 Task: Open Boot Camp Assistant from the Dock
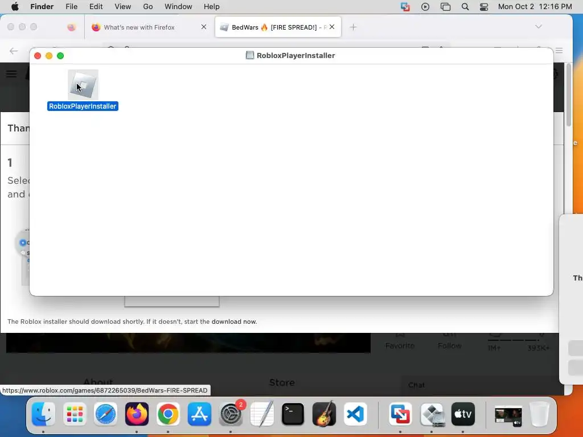tap(432, 414)
